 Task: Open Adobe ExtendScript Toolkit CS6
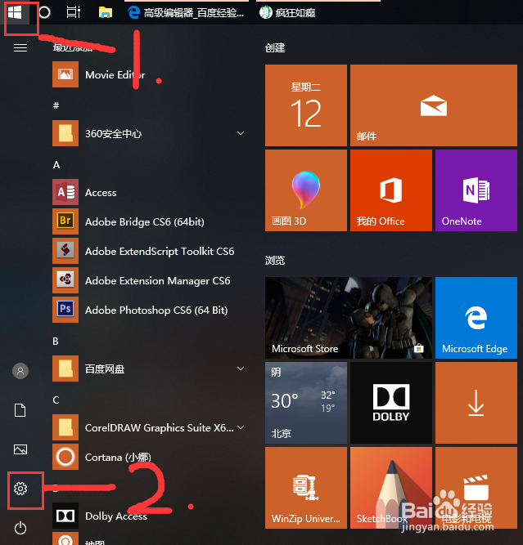[150, 251]
